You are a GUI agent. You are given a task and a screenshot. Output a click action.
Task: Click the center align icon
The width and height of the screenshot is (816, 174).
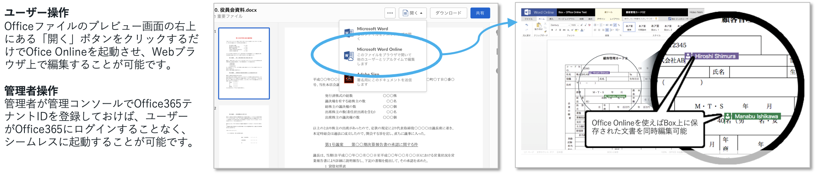point(599,30)
